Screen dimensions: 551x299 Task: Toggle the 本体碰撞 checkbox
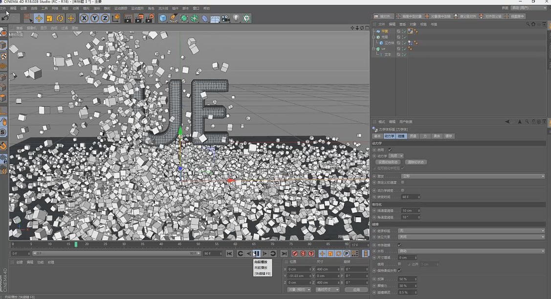pyautogui.click(x=399, y=245)
